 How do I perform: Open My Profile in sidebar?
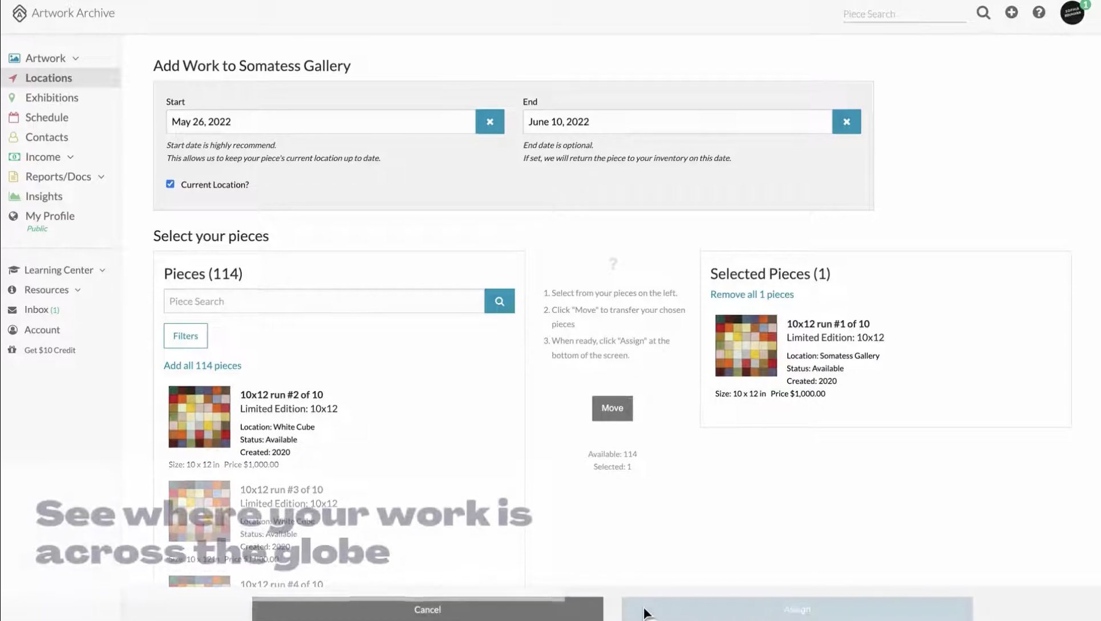click(50, 216)
